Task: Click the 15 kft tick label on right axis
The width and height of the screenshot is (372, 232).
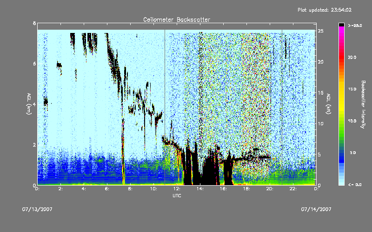Action: 320,92
